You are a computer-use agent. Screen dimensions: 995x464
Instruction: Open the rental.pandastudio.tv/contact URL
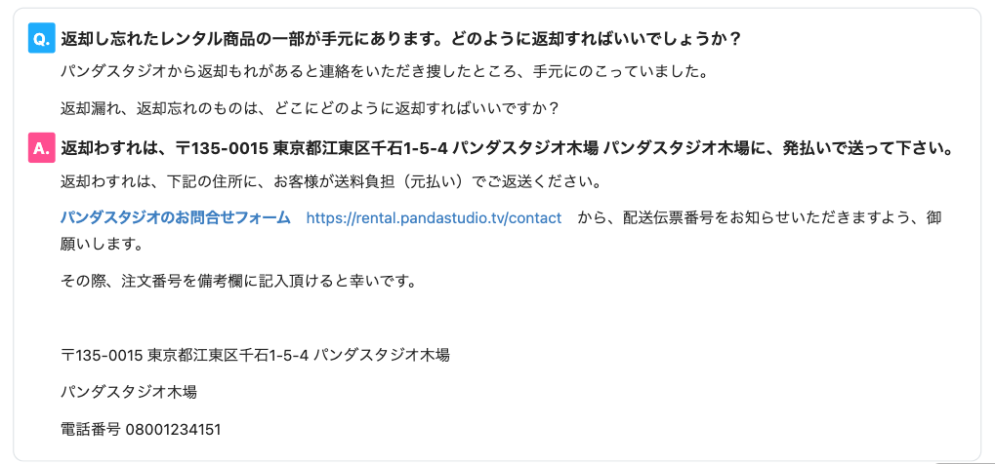[434, 218]
